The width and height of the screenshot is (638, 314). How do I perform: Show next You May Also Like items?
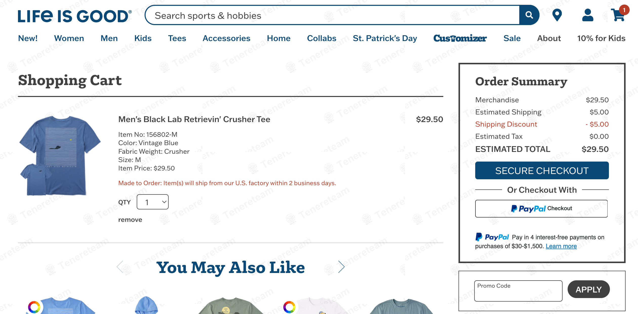[x=341, y=267]
